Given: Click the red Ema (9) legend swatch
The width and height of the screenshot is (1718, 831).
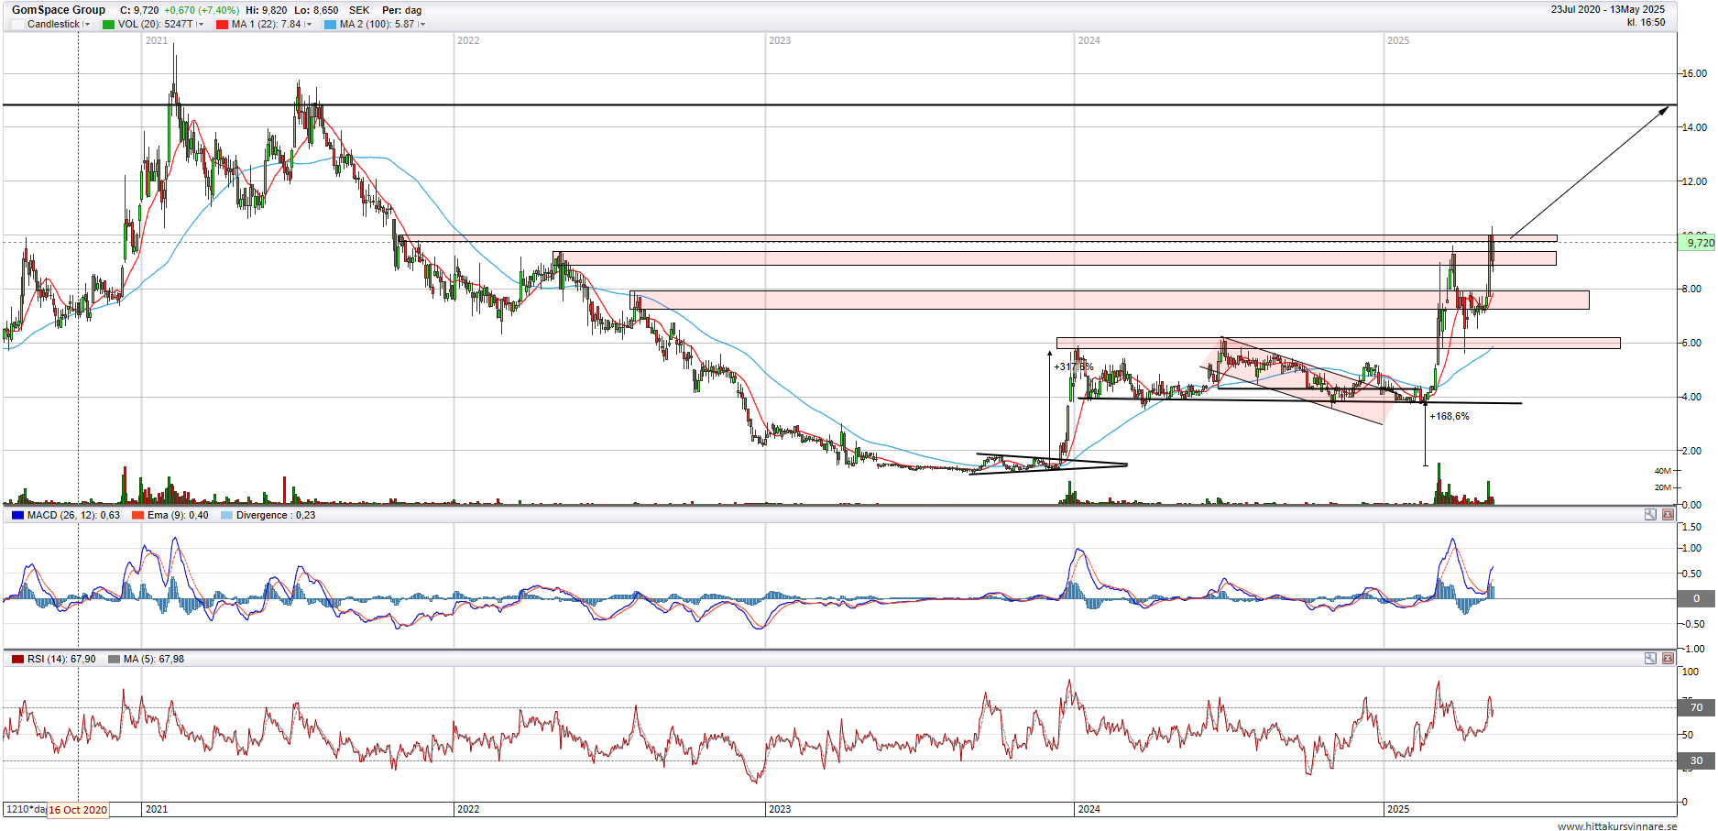Looking at the screenshot, I should pos(137,515).
